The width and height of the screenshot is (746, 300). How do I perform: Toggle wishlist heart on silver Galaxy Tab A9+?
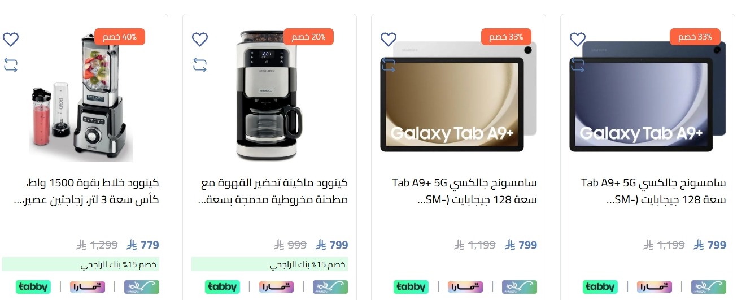click(389, 39)
